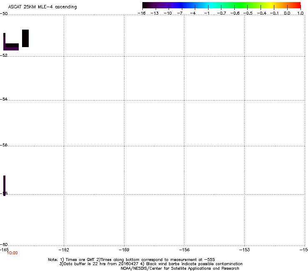The width and height of the screenshot is (308, 271).
Task: Click the red time label '10:00'
Action: 12,253
